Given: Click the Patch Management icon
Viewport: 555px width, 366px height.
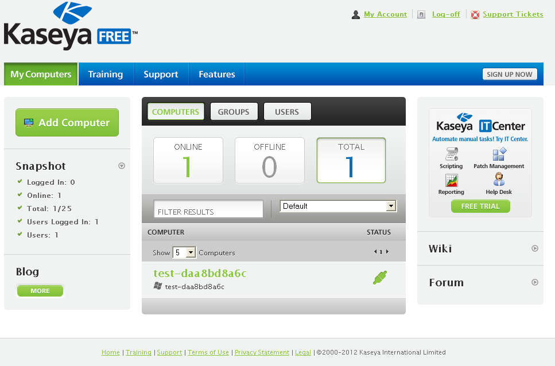Looking at the screenshot, I should [x=499, y=154].
